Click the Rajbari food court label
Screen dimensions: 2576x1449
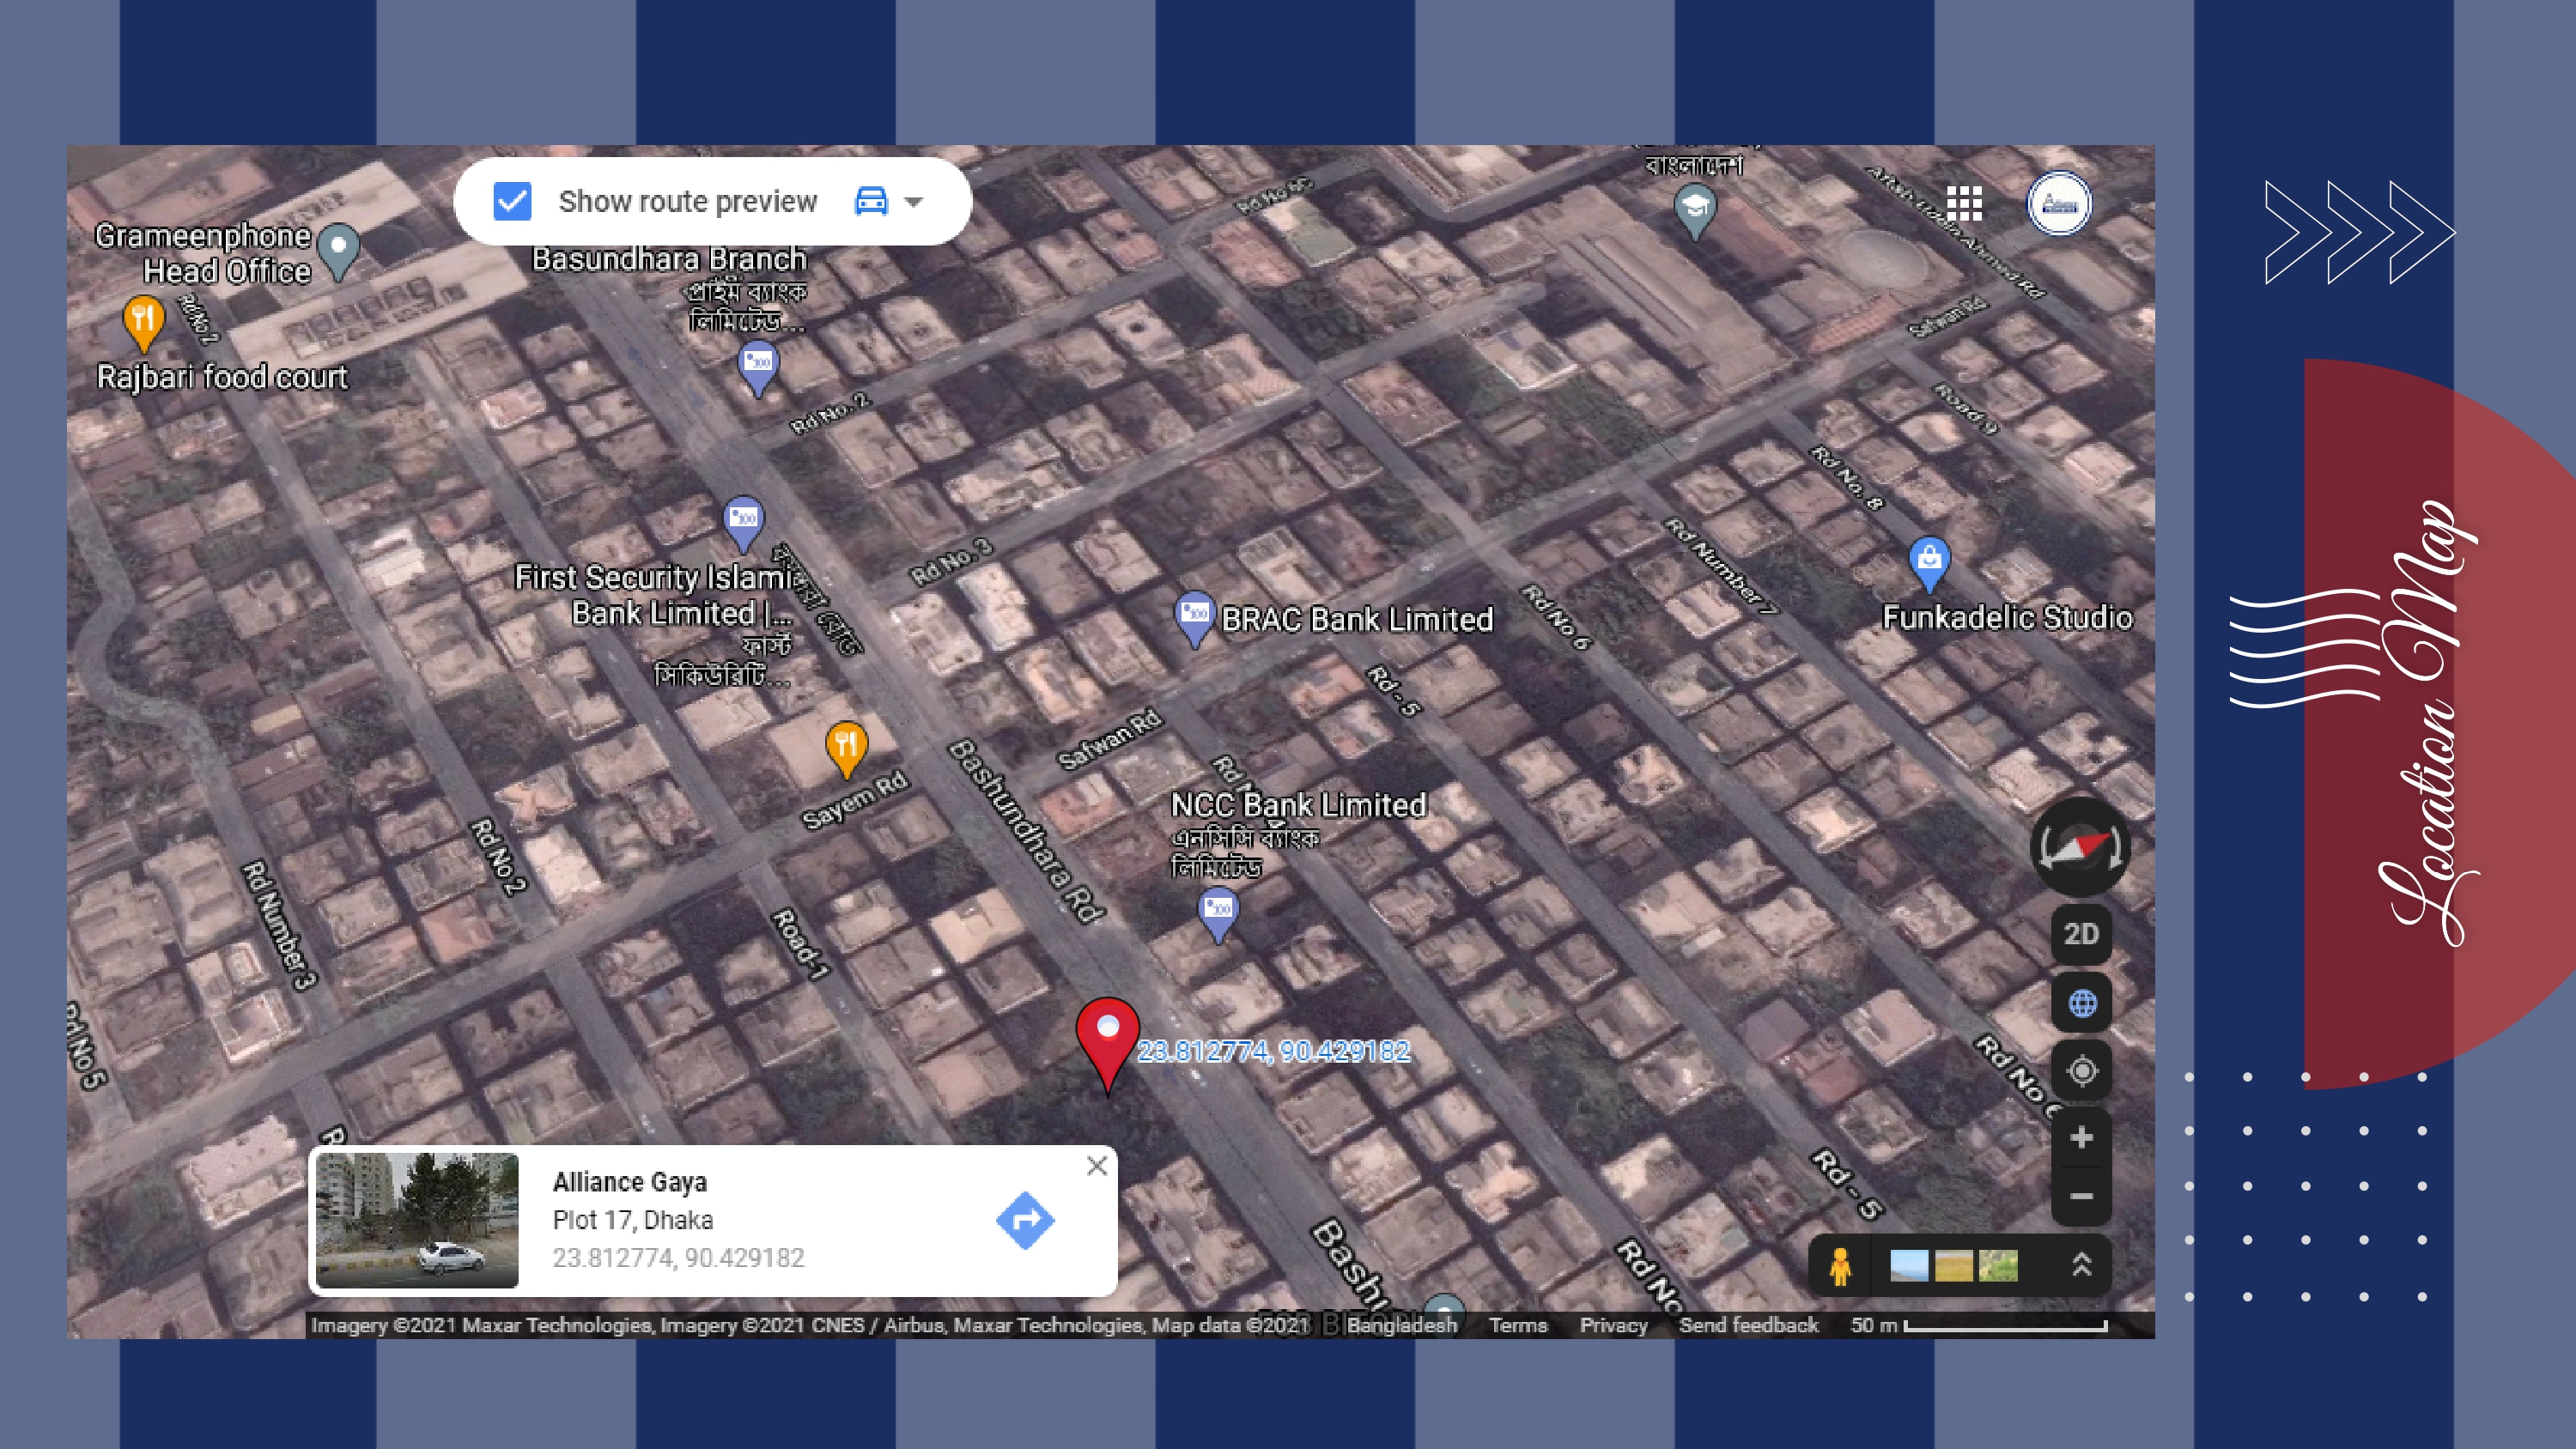pyautogui.click(x=222, y=377)
